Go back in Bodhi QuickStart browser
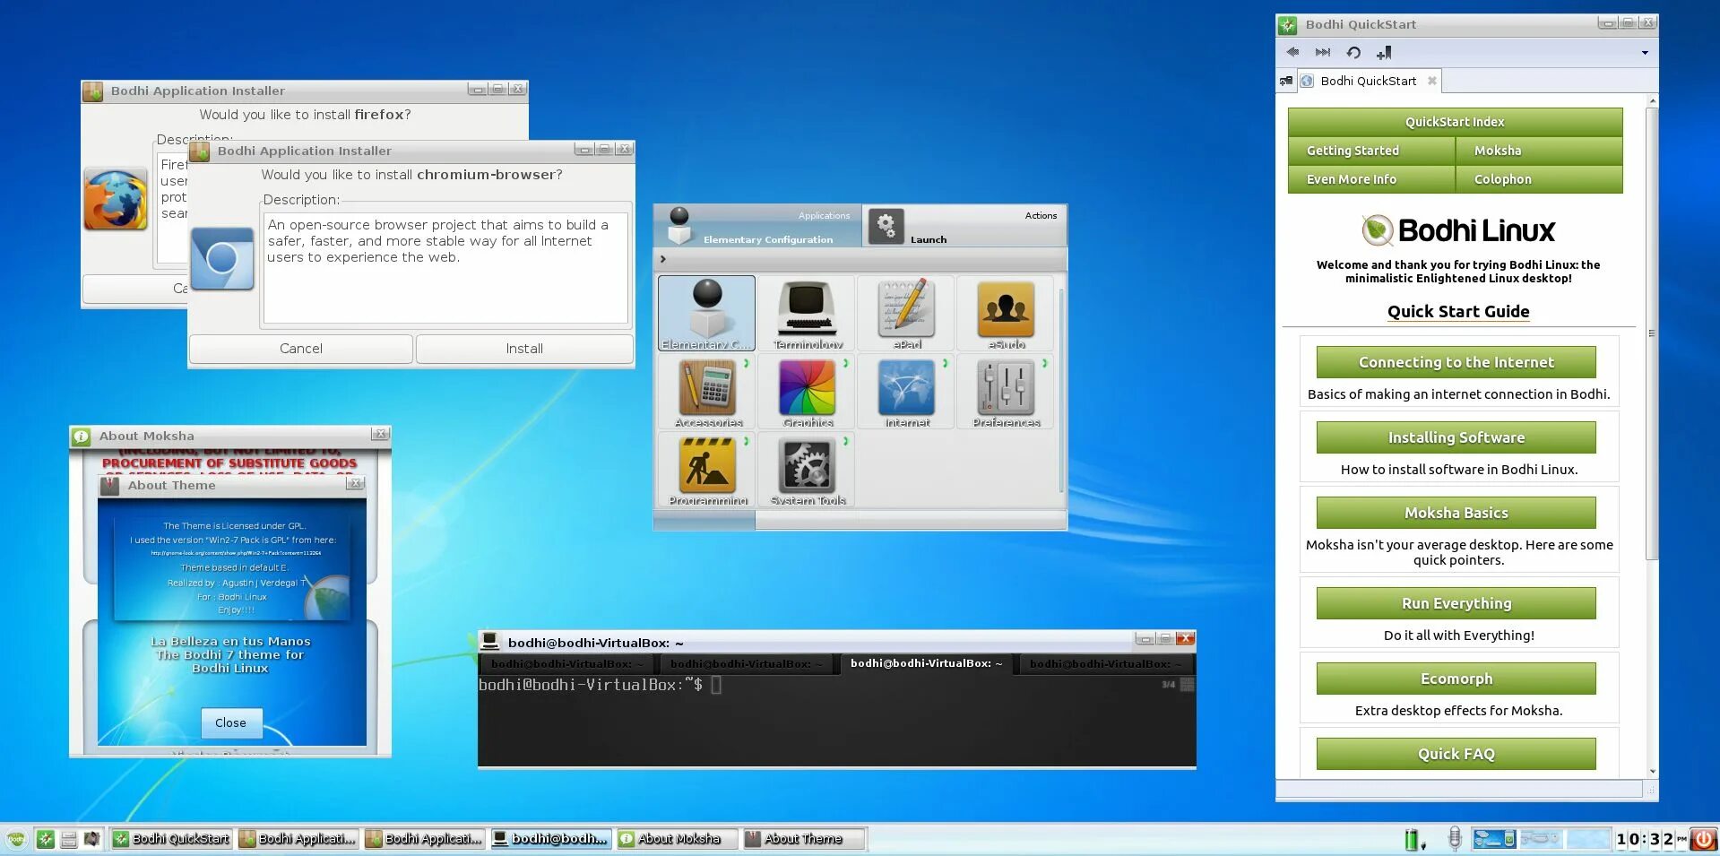 click(x=1292, y=52)
